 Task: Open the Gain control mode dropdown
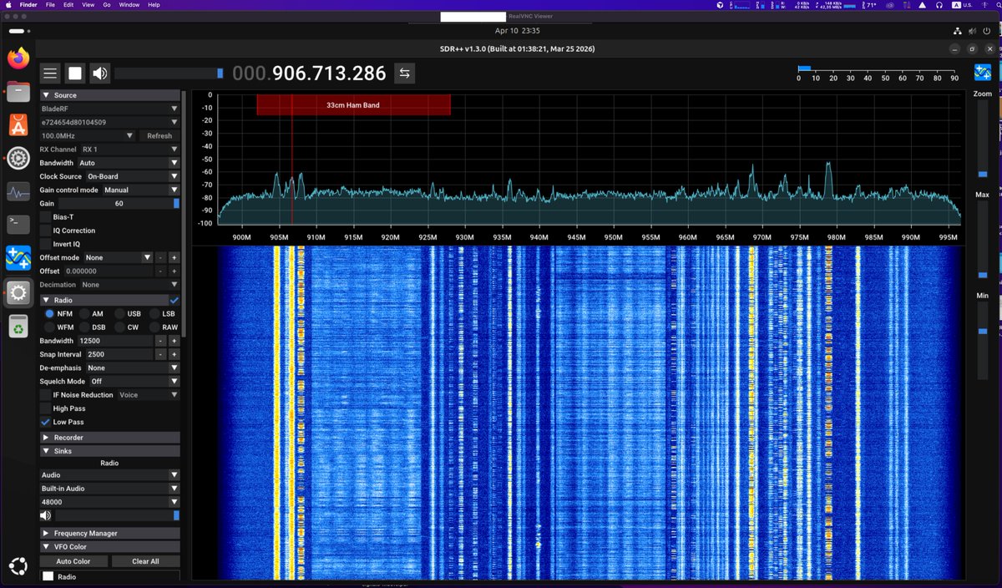click(x=140, y=190)
